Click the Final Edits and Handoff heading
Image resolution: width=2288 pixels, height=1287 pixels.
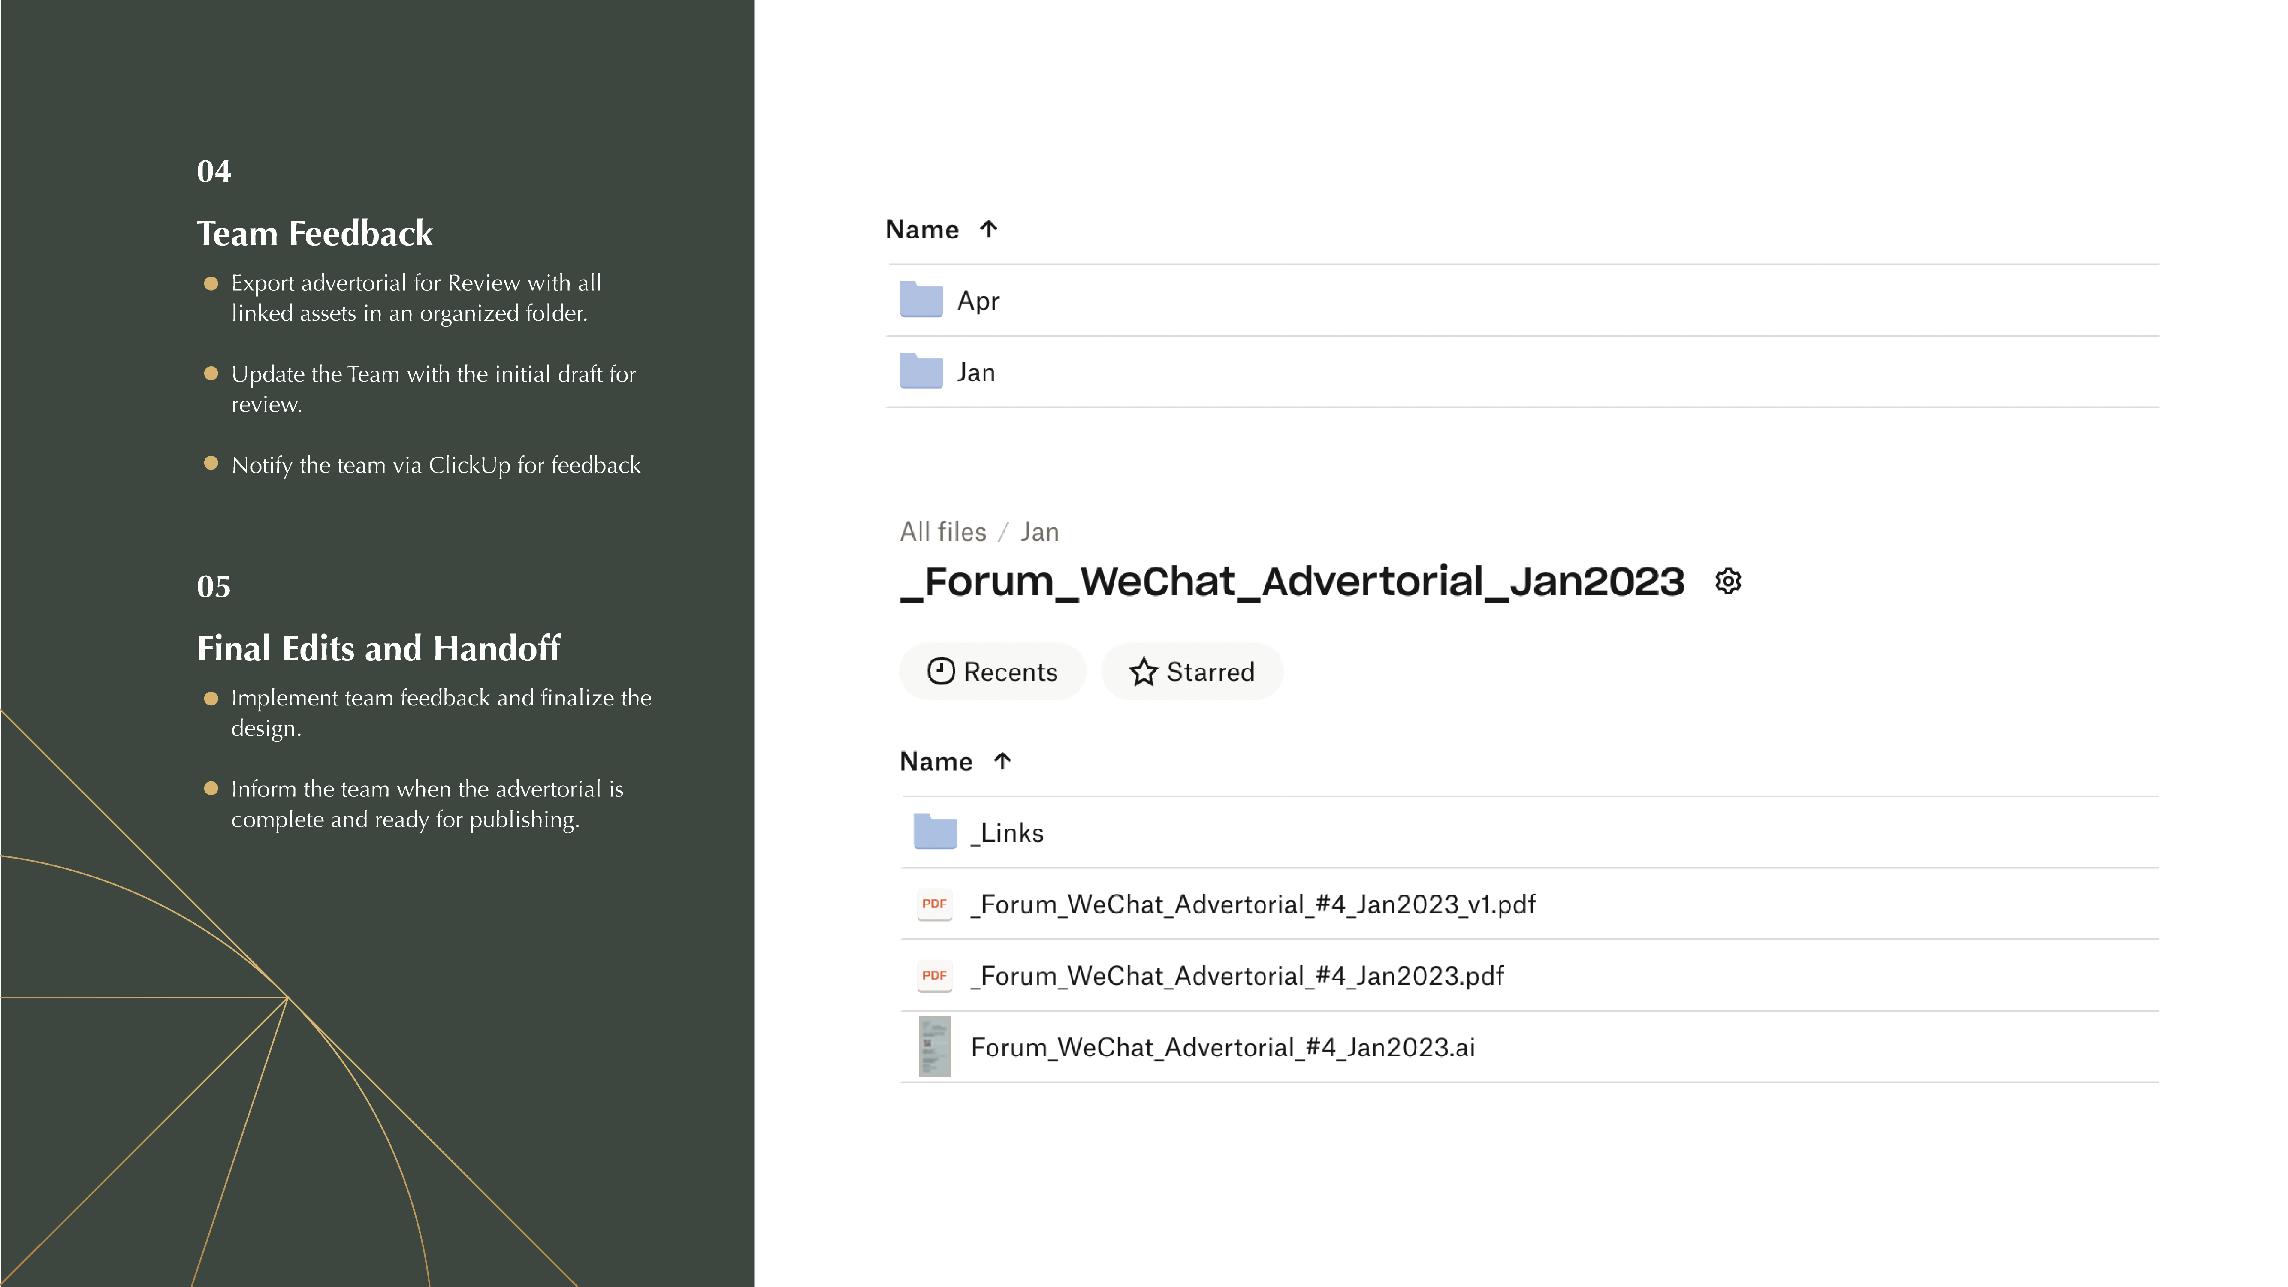(378, 648)
